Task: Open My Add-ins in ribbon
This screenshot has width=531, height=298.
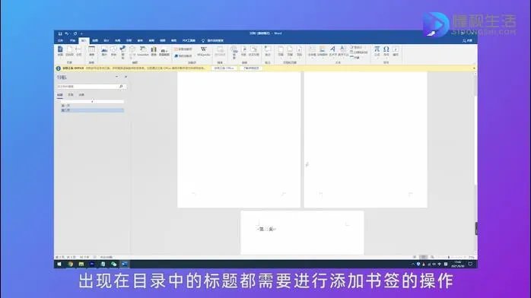Action: tap(183, 55)
